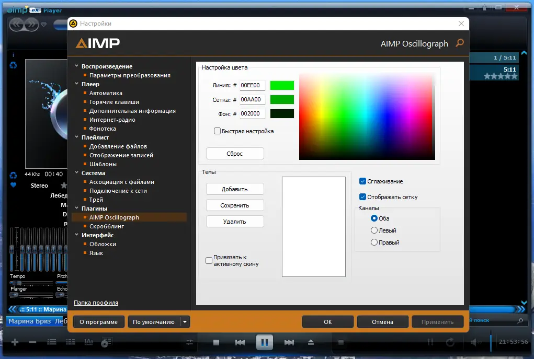Click the eject/open file icon

point(311,342)
